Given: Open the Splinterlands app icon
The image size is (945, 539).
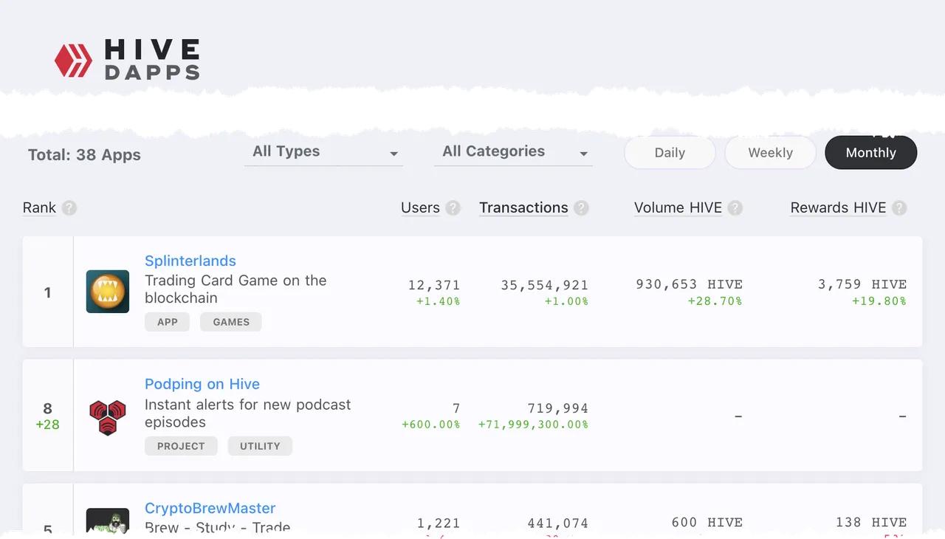Looking at the screenshot, I should click(108, 292).
